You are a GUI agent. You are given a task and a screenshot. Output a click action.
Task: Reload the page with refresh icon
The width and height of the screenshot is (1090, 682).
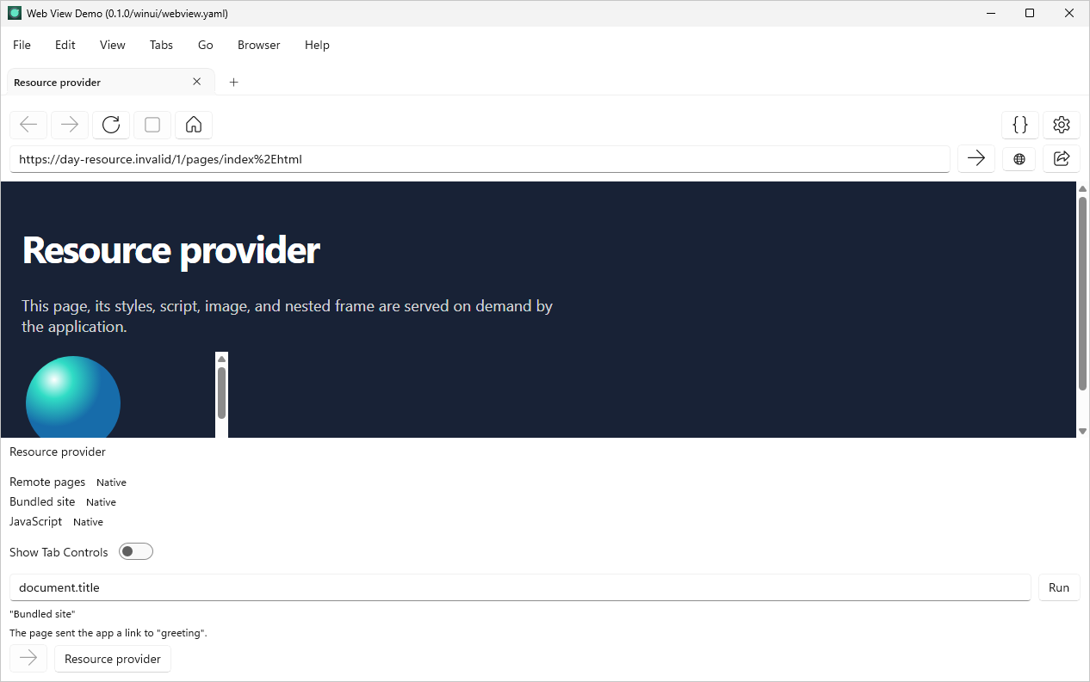click(111, 125)
